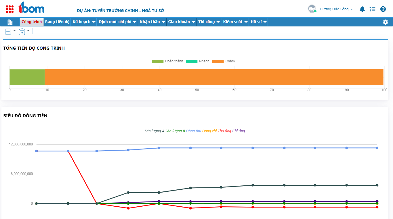
Task: Toggle the Chậm legend series
Action: point(224,61)
